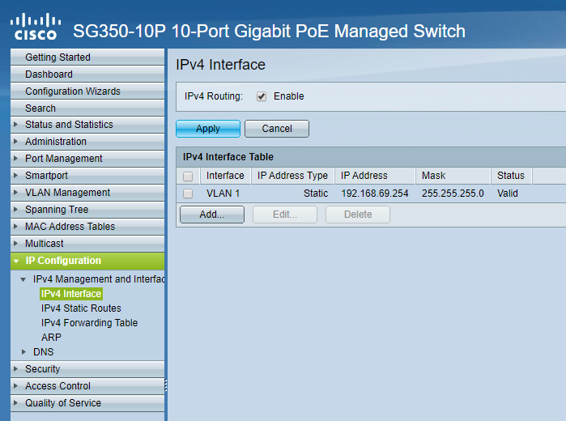Click the sidebar splitter handle dots

click(166, 385)
